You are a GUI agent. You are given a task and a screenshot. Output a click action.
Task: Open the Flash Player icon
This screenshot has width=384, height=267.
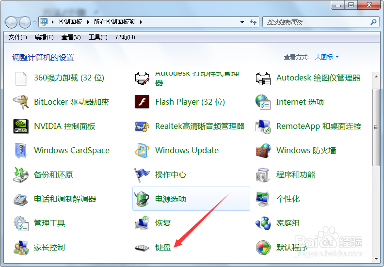pos(142,102)
